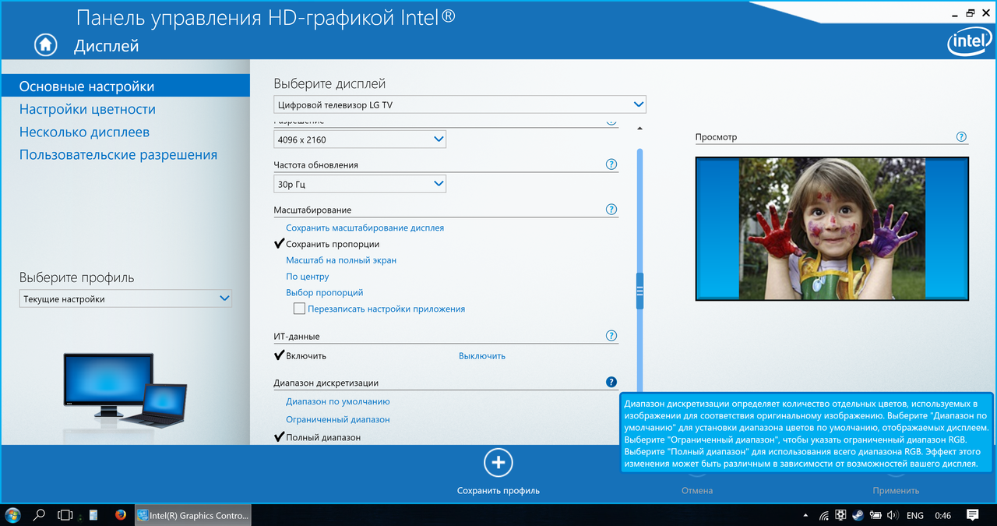Click the Home icon button
This screenshot has height=526, width=997.
point(46,45)
